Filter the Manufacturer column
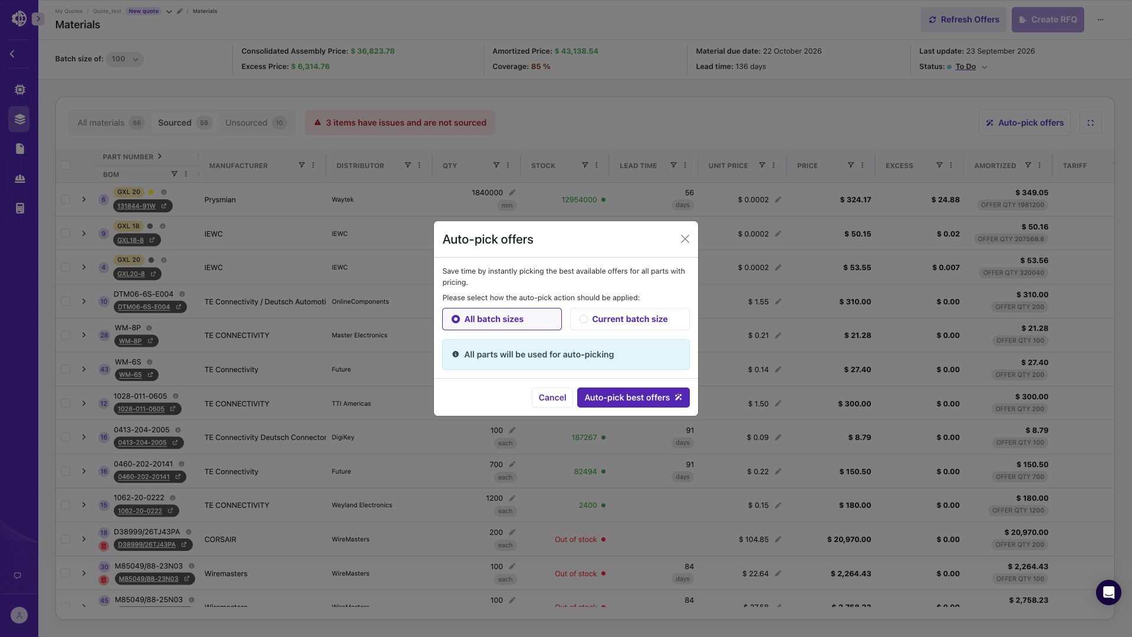The width and height of the screenshot is (1132, 637). 301,165
